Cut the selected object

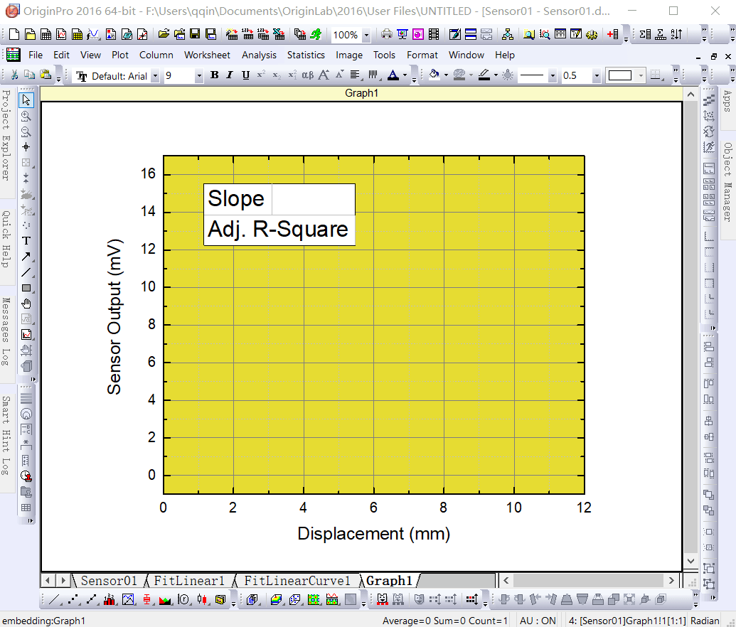[14, 75]
